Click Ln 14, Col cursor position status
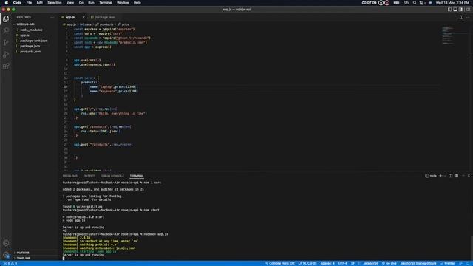Image resolution: width=473 pixels, height=266 pixels. click(x=307, y=263)
